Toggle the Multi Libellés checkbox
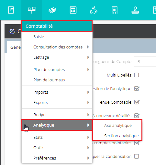156x165 pixels. pyautogui.click(x=137, y=75)
